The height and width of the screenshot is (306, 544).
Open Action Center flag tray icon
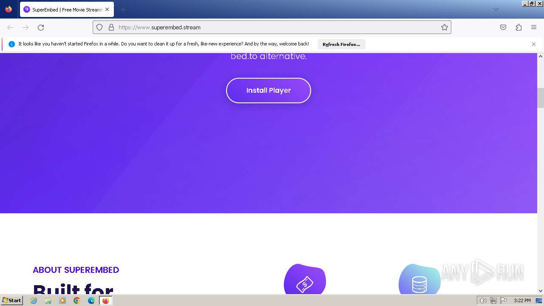tap(504, 300)
